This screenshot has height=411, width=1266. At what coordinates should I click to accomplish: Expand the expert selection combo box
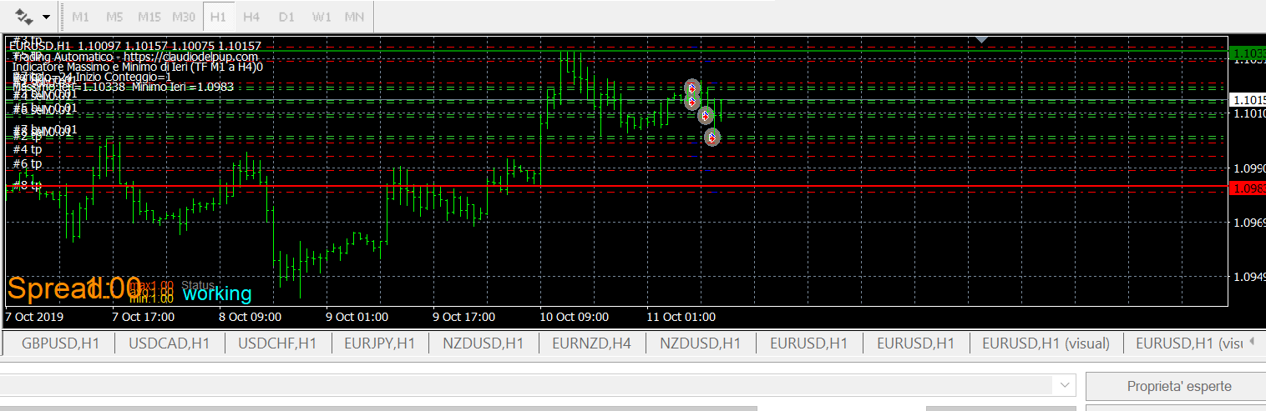click(1064, 385)
